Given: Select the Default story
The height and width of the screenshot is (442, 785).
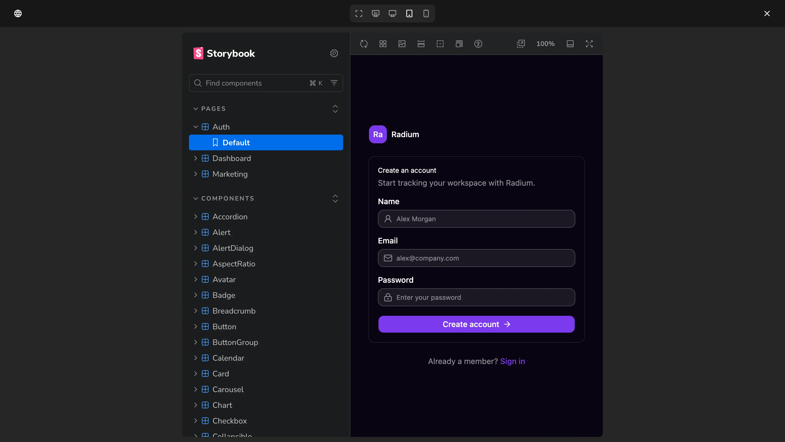Looking at the screenshot, I should pos(266,143).
